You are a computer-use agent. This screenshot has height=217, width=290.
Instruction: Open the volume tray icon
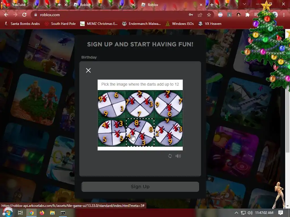250,213
